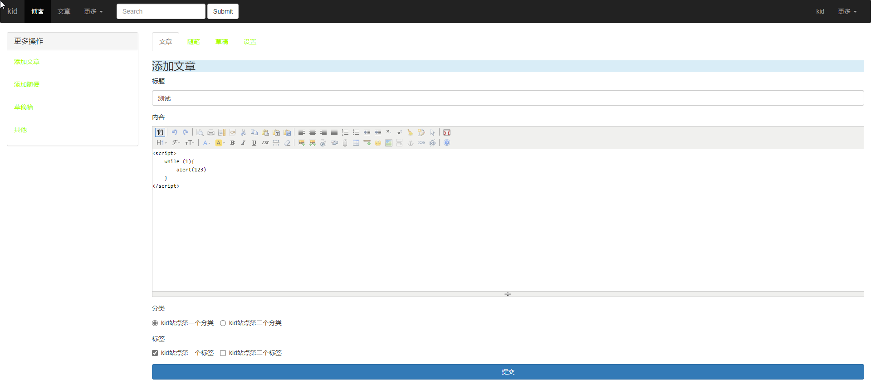Select kid站点第二个分类 radio button
Viewport: 871px width, 380px height.
click(223, 323)
